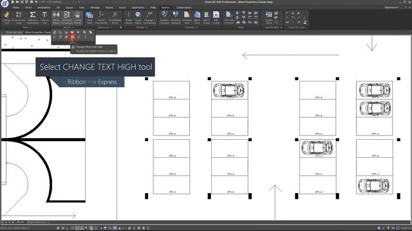The image size is (412, 231).
Task: Click the car block in bottom-right parking space
Action: point(373,185)
